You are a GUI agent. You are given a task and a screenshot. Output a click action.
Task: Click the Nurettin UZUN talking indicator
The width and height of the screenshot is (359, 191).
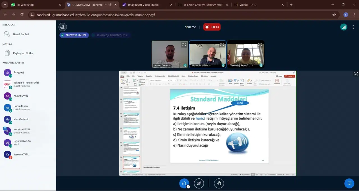click(74, 35)
